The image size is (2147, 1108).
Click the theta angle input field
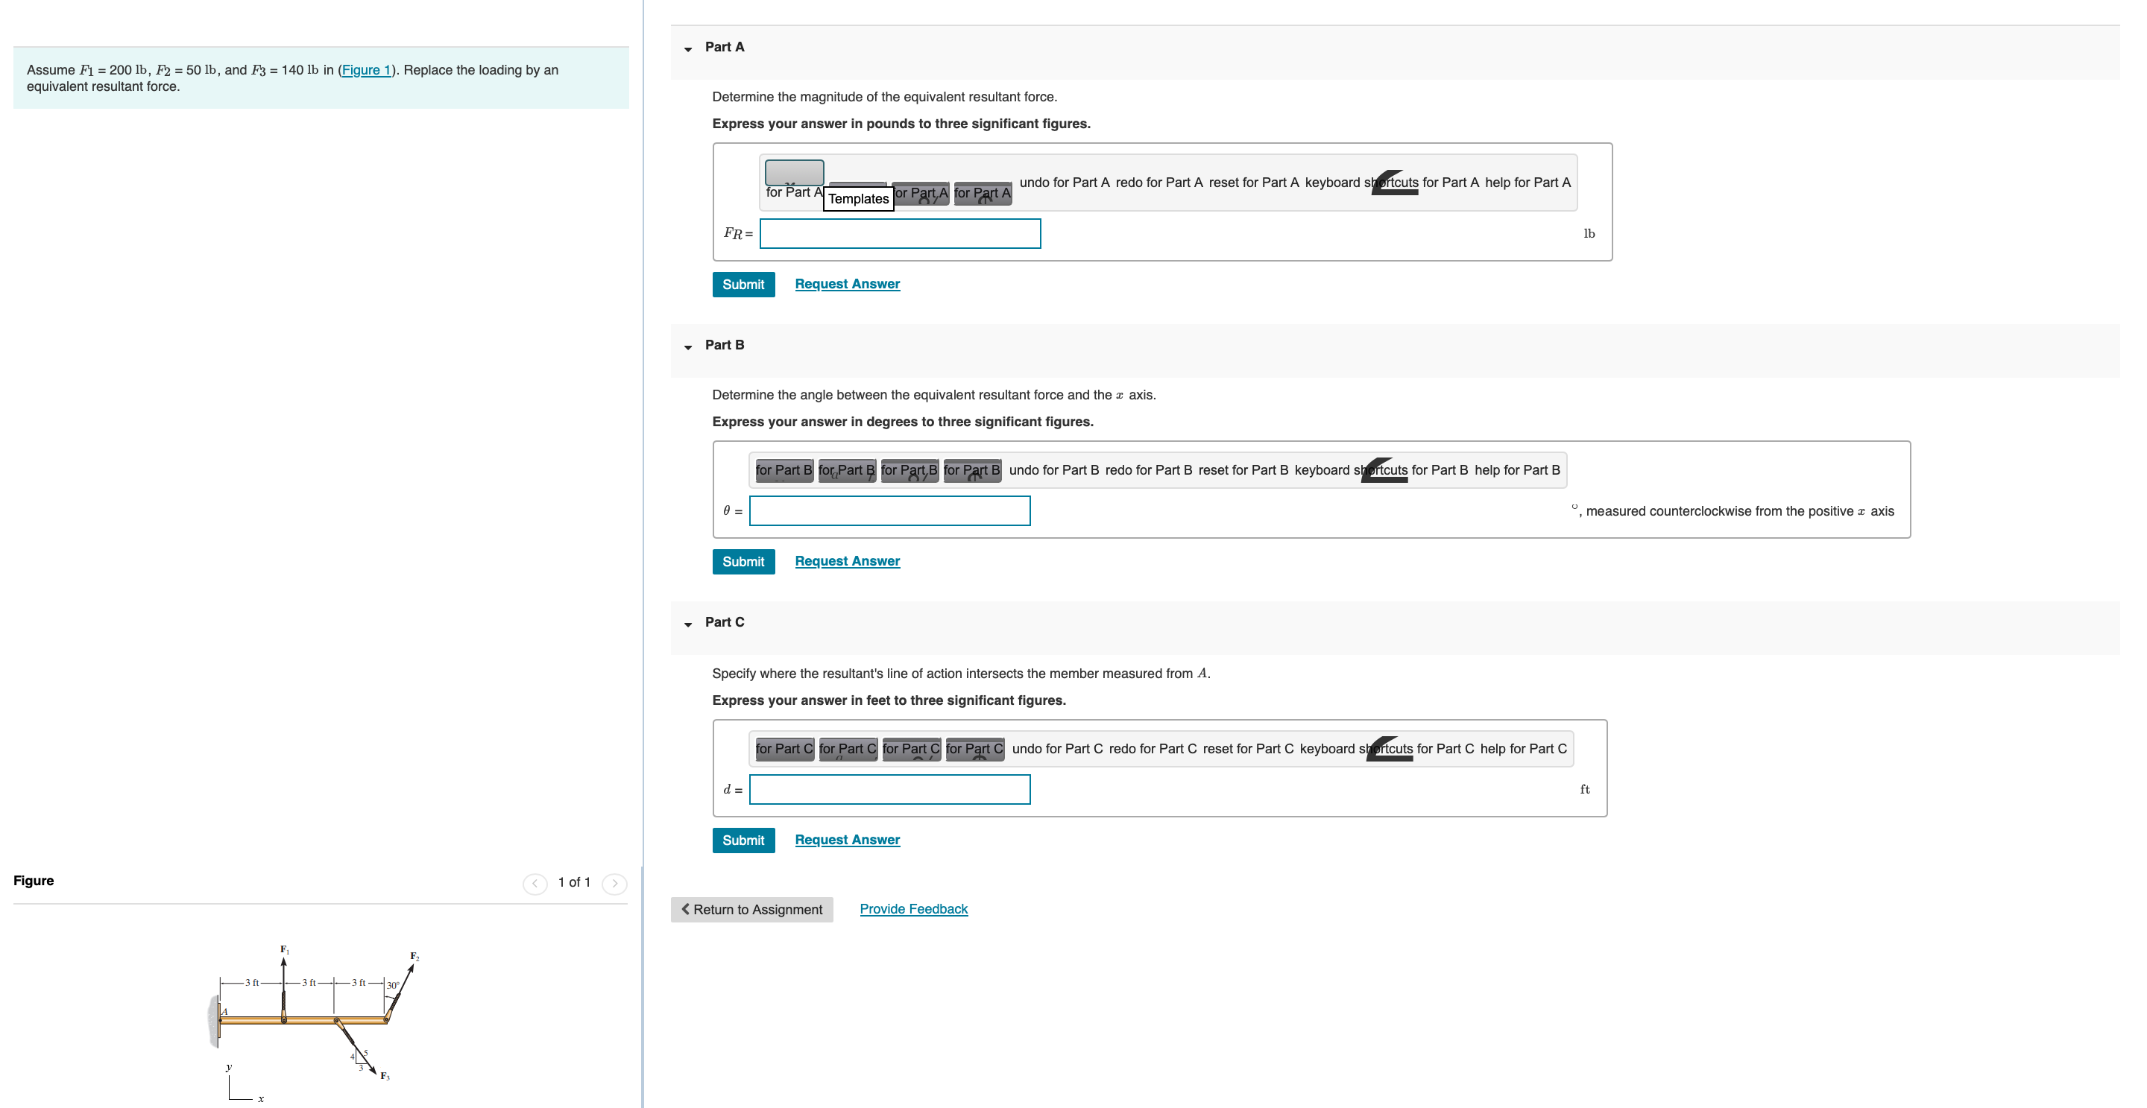pyautogui.click(x=889, y=510)
